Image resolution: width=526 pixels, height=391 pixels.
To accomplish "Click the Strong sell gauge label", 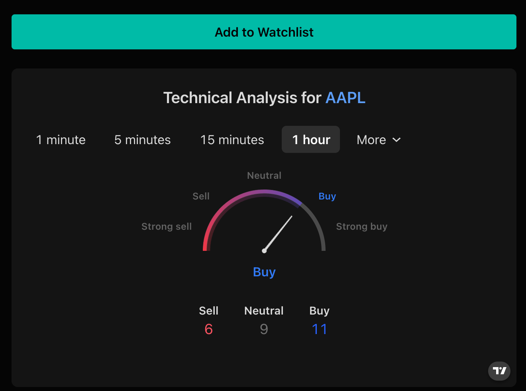I will [x=167, y=227].
